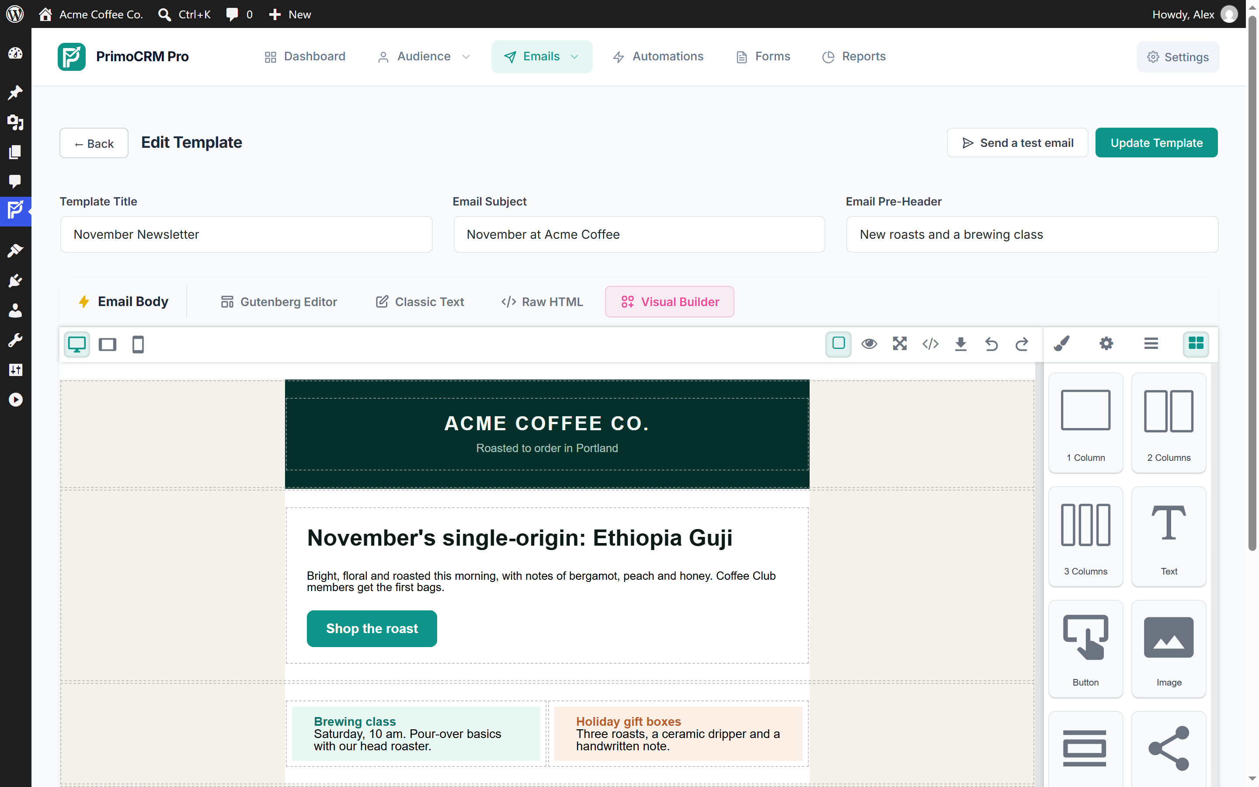The image size is (1259, 787).
Task: Open the WordPress logo menu
Action: (15, 14)
